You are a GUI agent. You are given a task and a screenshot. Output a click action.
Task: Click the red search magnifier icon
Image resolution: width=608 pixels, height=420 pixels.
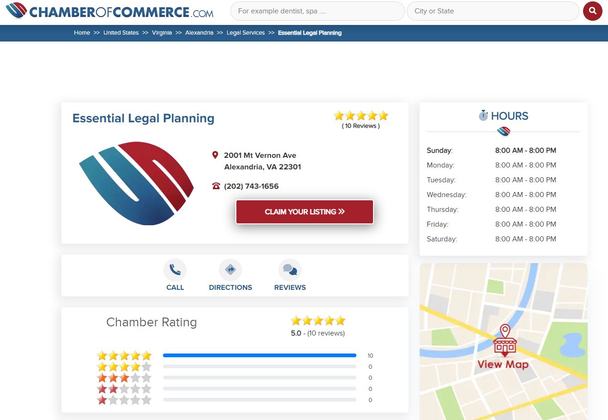(x=592, y=11)
